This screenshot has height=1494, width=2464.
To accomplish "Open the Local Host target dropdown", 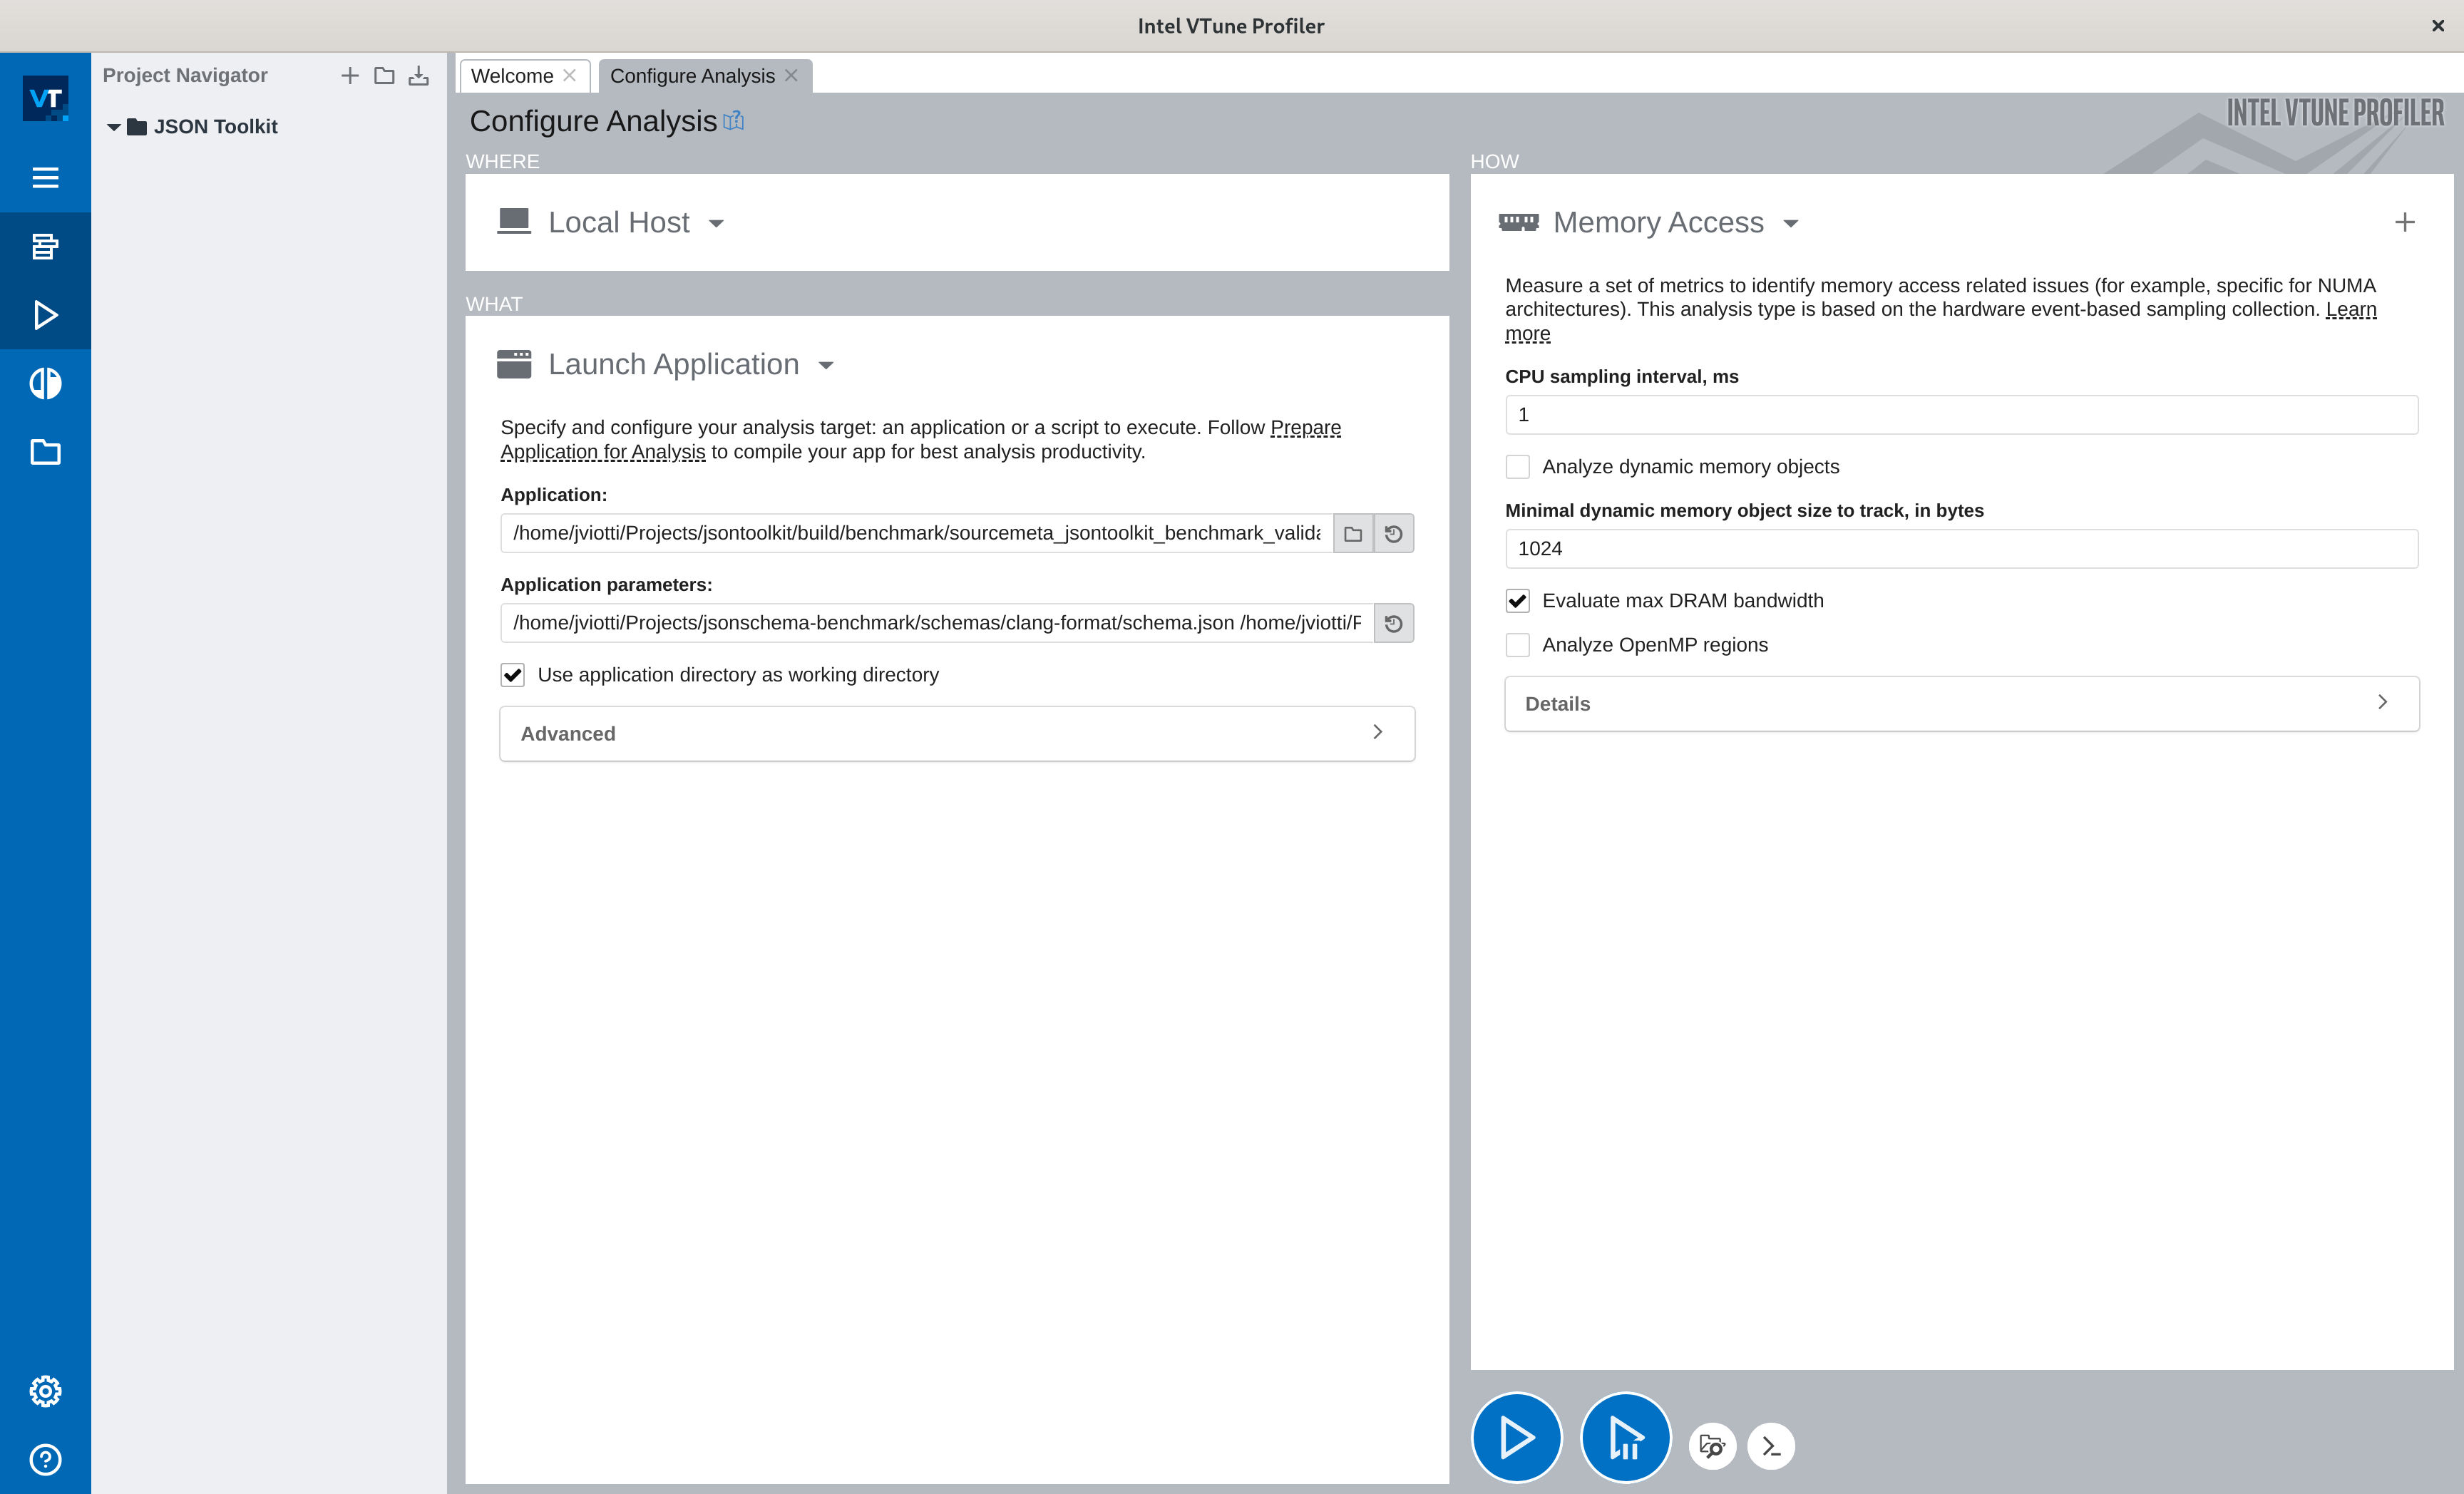I will pyautogui.click(x=716, y=223).
